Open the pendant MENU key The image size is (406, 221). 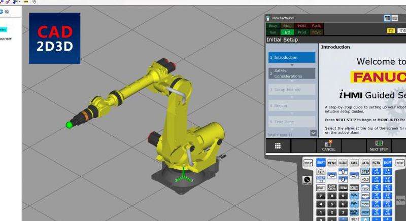pos(332,163)
